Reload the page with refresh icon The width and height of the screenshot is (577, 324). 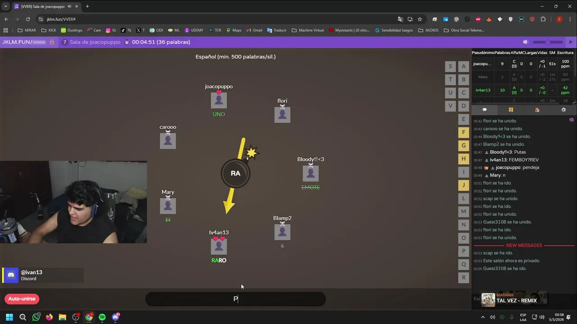tap(28, 19)
